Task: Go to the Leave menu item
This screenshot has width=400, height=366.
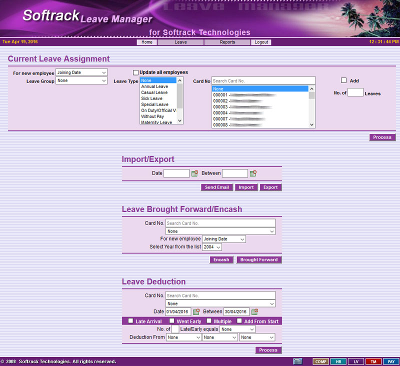Action: [180, 42]
